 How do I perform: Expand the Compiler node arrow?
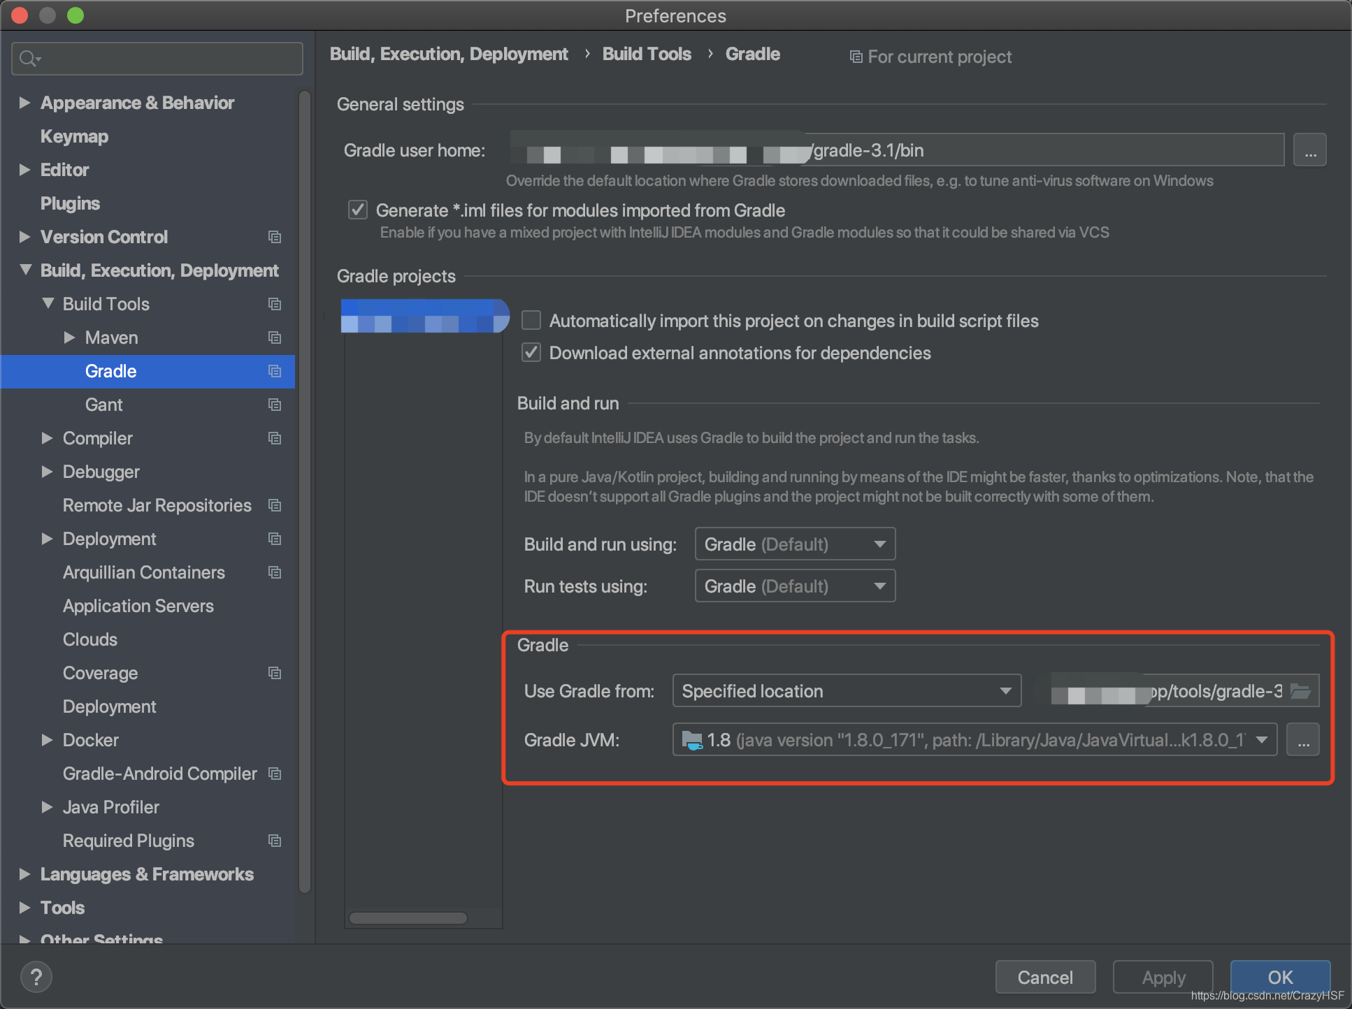pos(47,438)
